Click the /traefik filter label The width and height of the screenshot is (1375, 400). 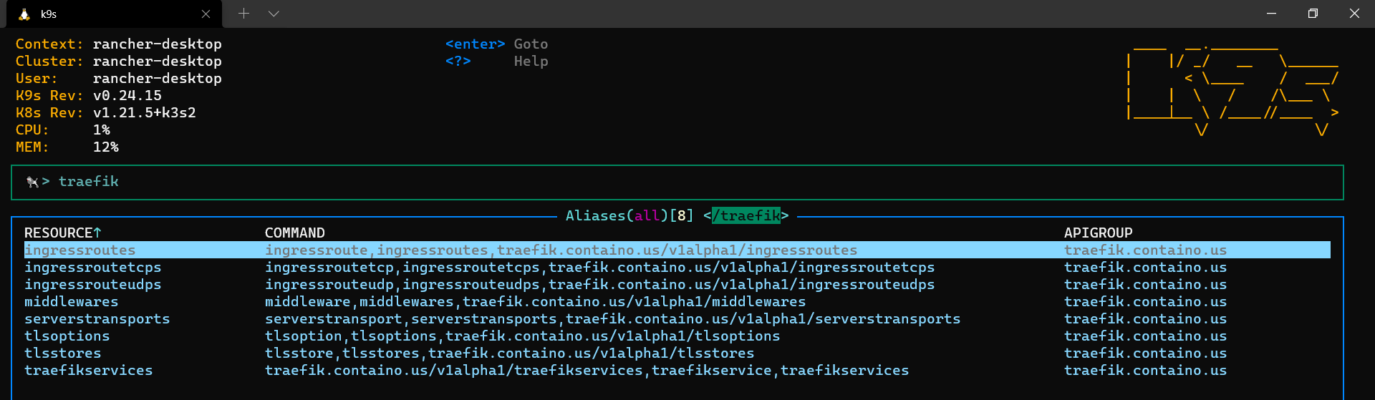point(746,215)
